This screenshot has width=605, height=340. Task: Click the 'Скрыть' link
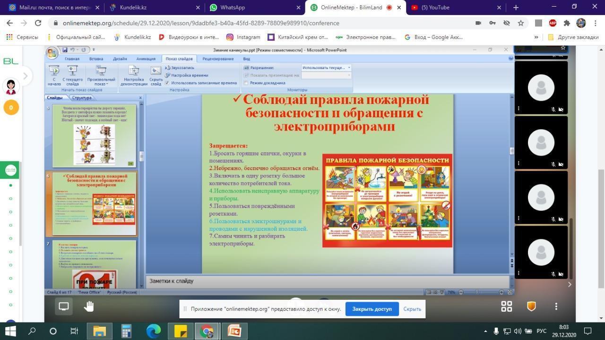tap(412, 309)
